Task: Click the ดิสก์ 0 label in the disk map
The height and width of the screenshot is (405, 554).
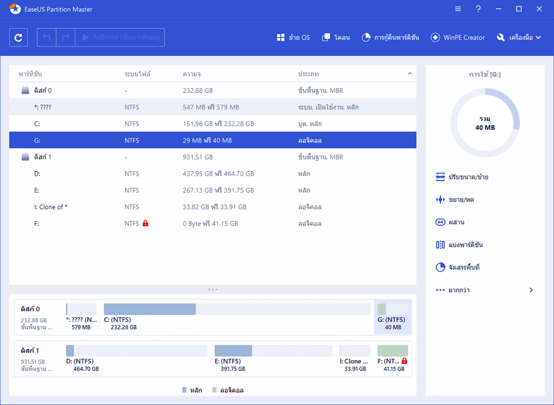Action: click(x=30, y=309)
